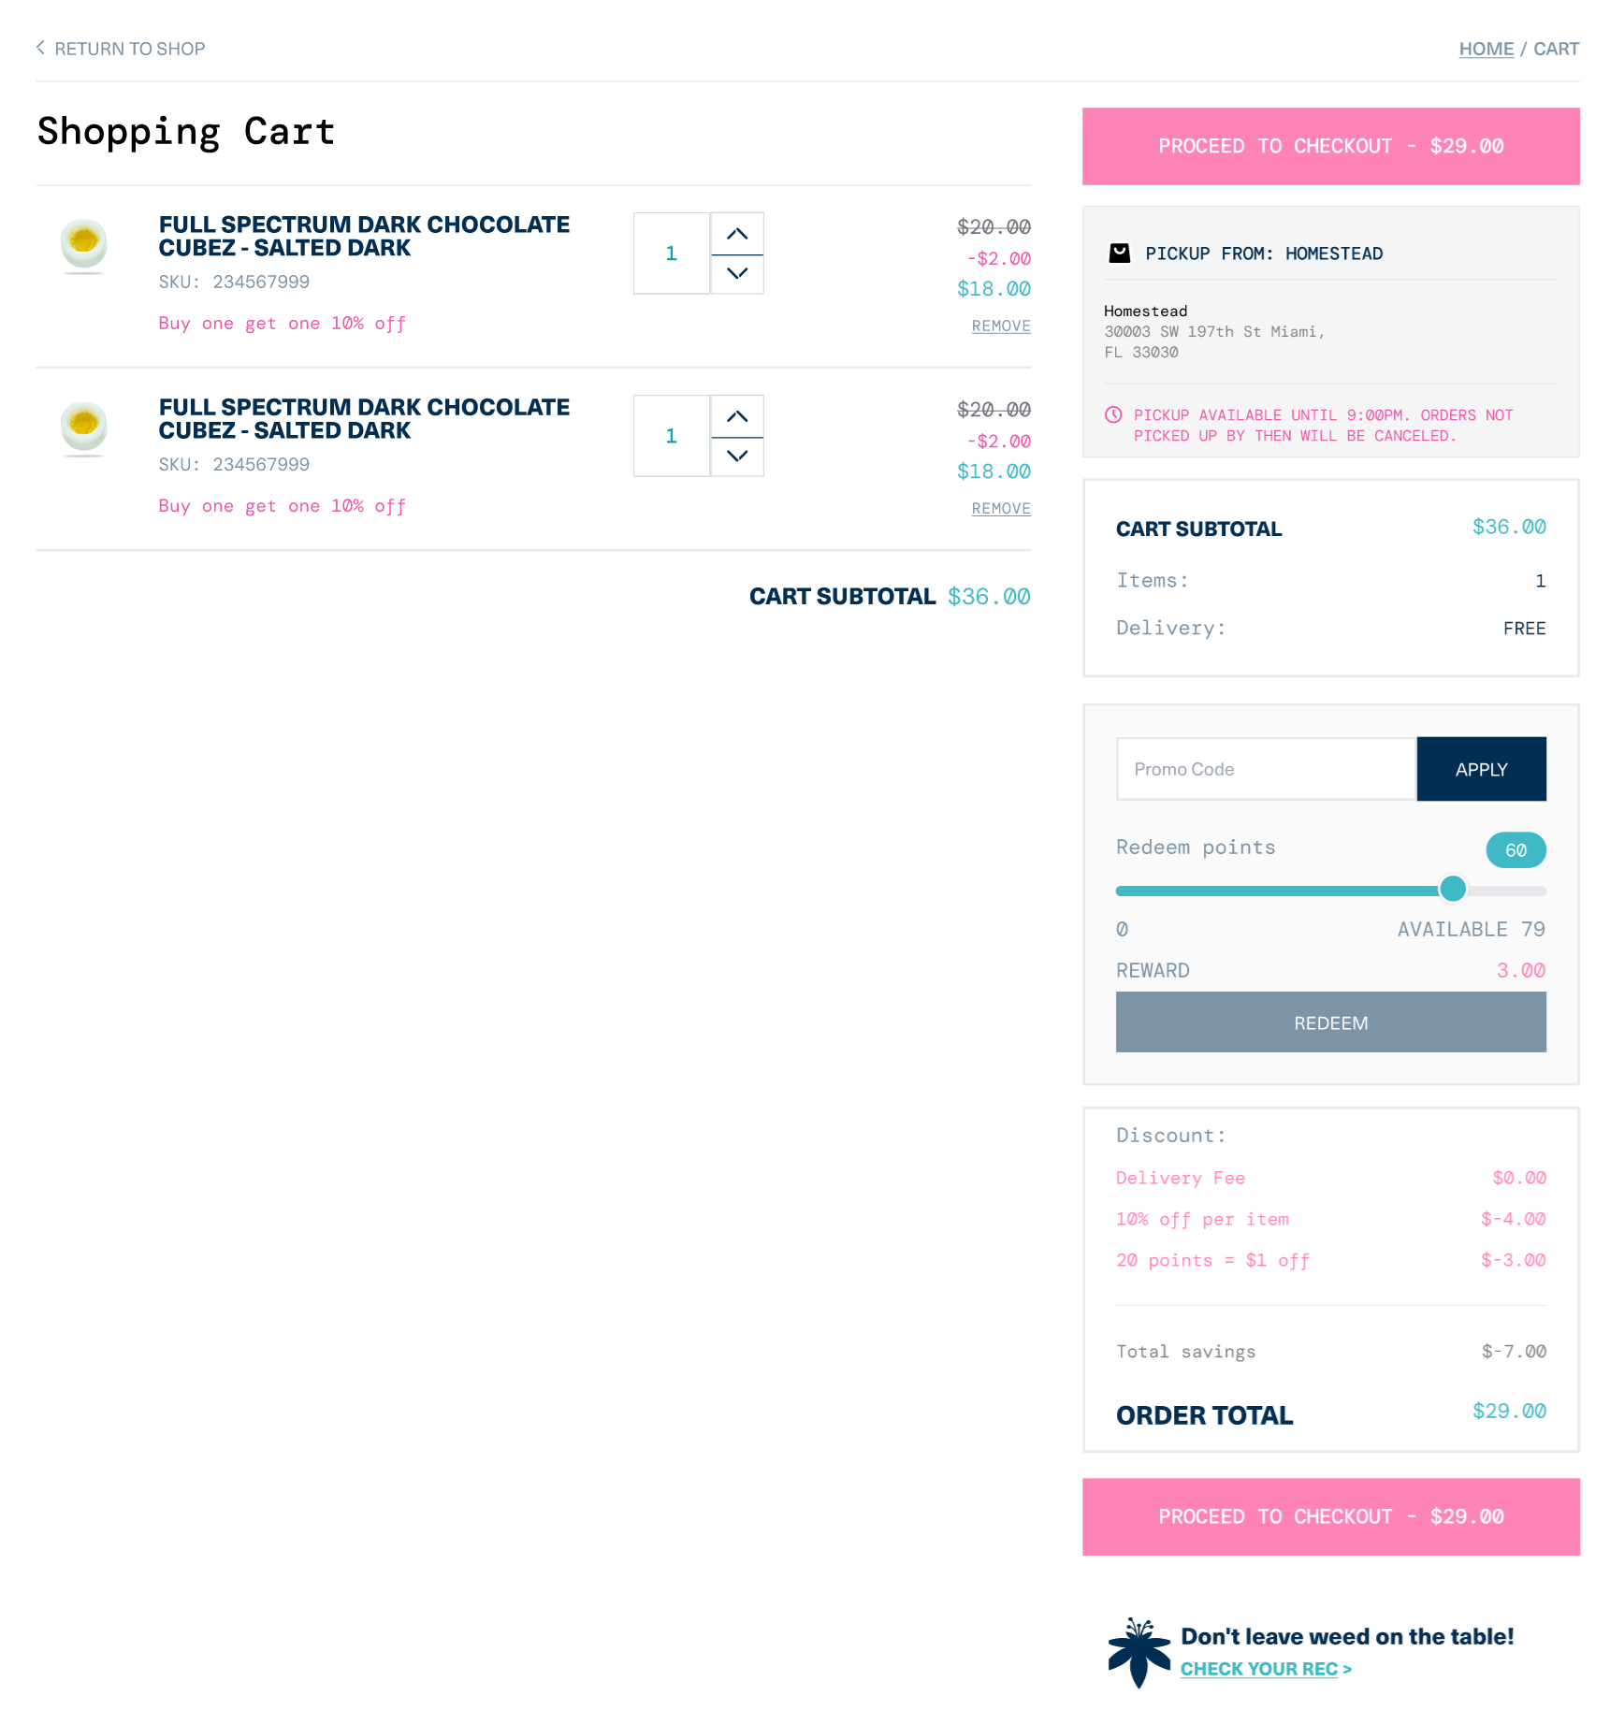Click the back chevron beside Return to Shop
Screen dimensions: 1610x1710
click(x=40, y=48)
